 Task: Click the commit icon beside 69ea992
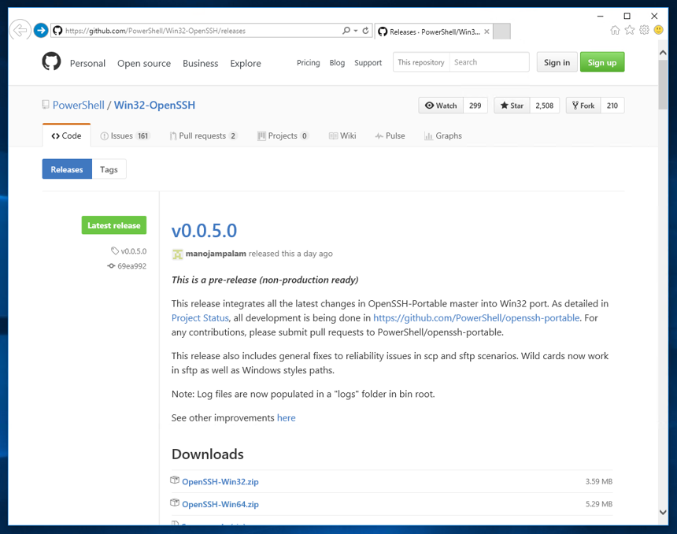pyautogui.click(x=111, y=265)
